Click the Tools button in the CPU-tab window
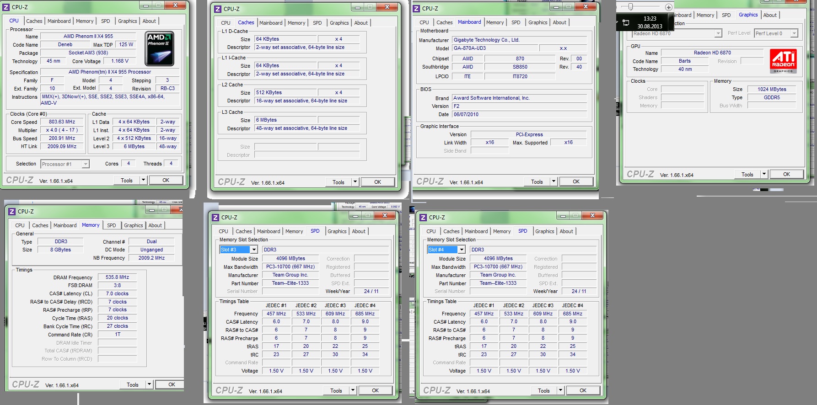 tap(127, 180)
